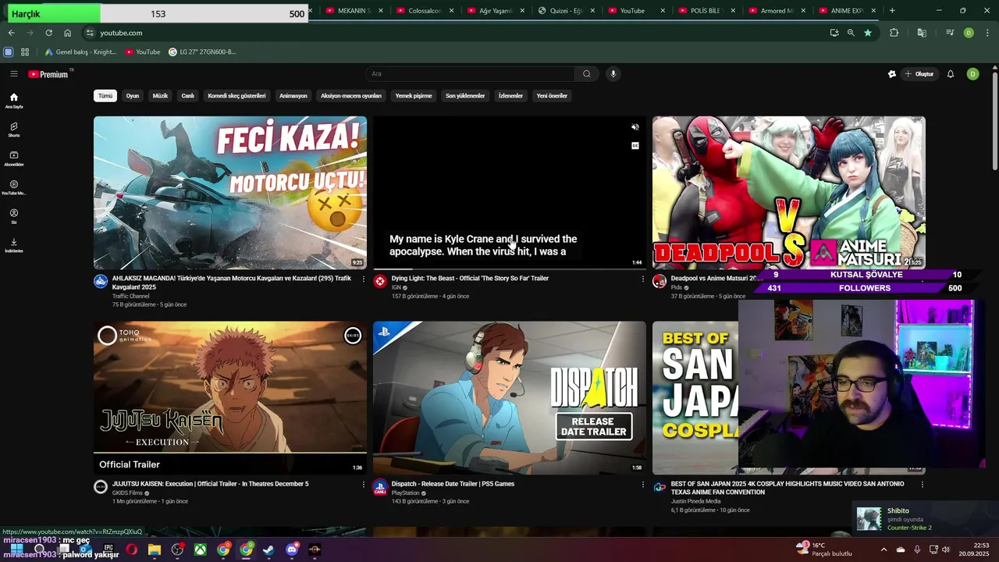Go to Ana Sayfa in sidebar

click(14, 101)
